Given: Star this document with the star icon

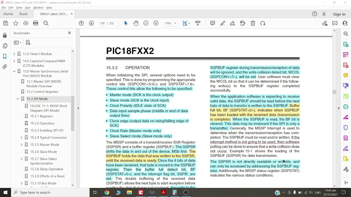Looking at the screenshot, I should 16,23.
